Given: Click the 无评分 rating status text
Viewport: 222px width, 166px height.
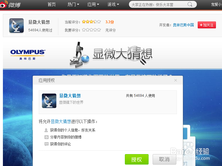Looking at the screenshot, I should (x=110, y=30).
